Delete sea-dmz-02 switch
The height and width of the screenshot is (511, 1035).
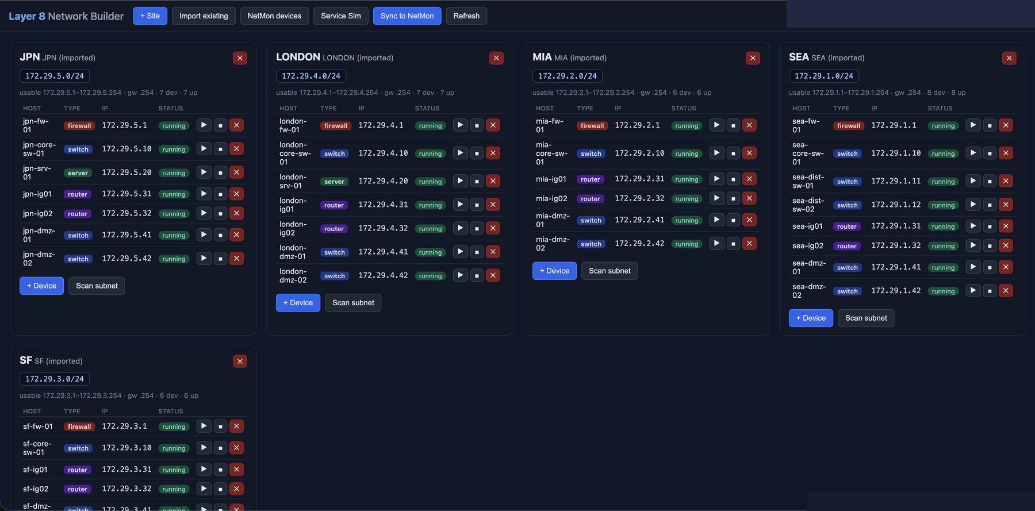1006,291
